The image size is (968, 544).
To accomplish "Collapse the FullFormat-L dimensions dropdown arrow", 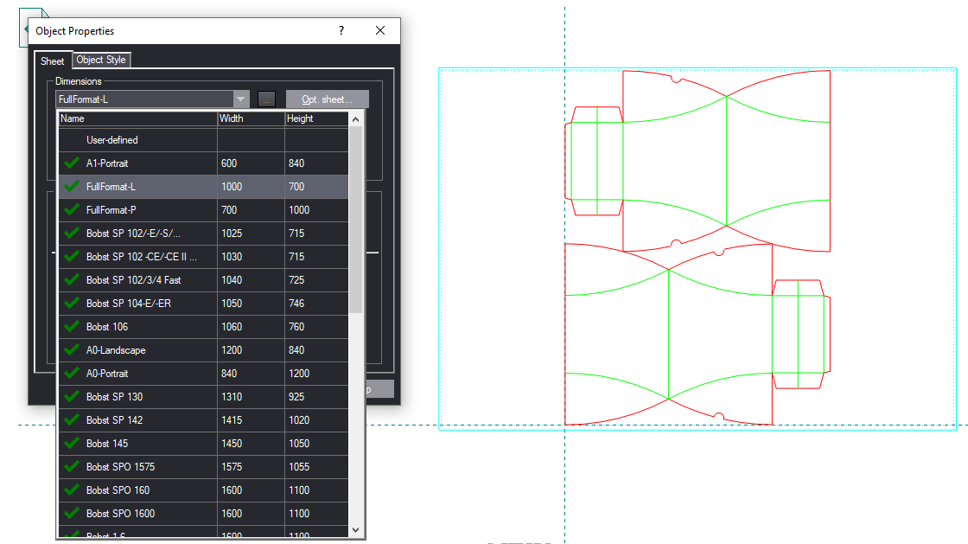I will 241,99.
